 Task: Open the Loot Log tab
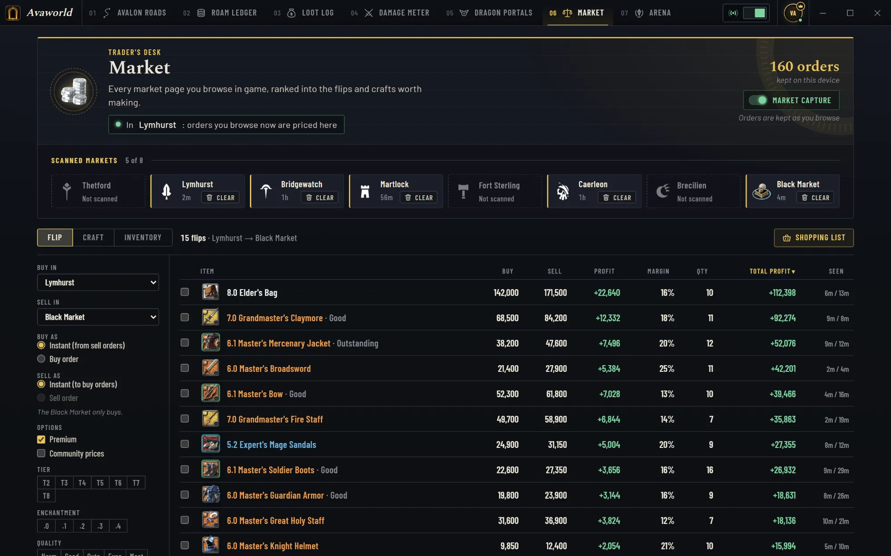pyautogui.click(x=304, y=13)
